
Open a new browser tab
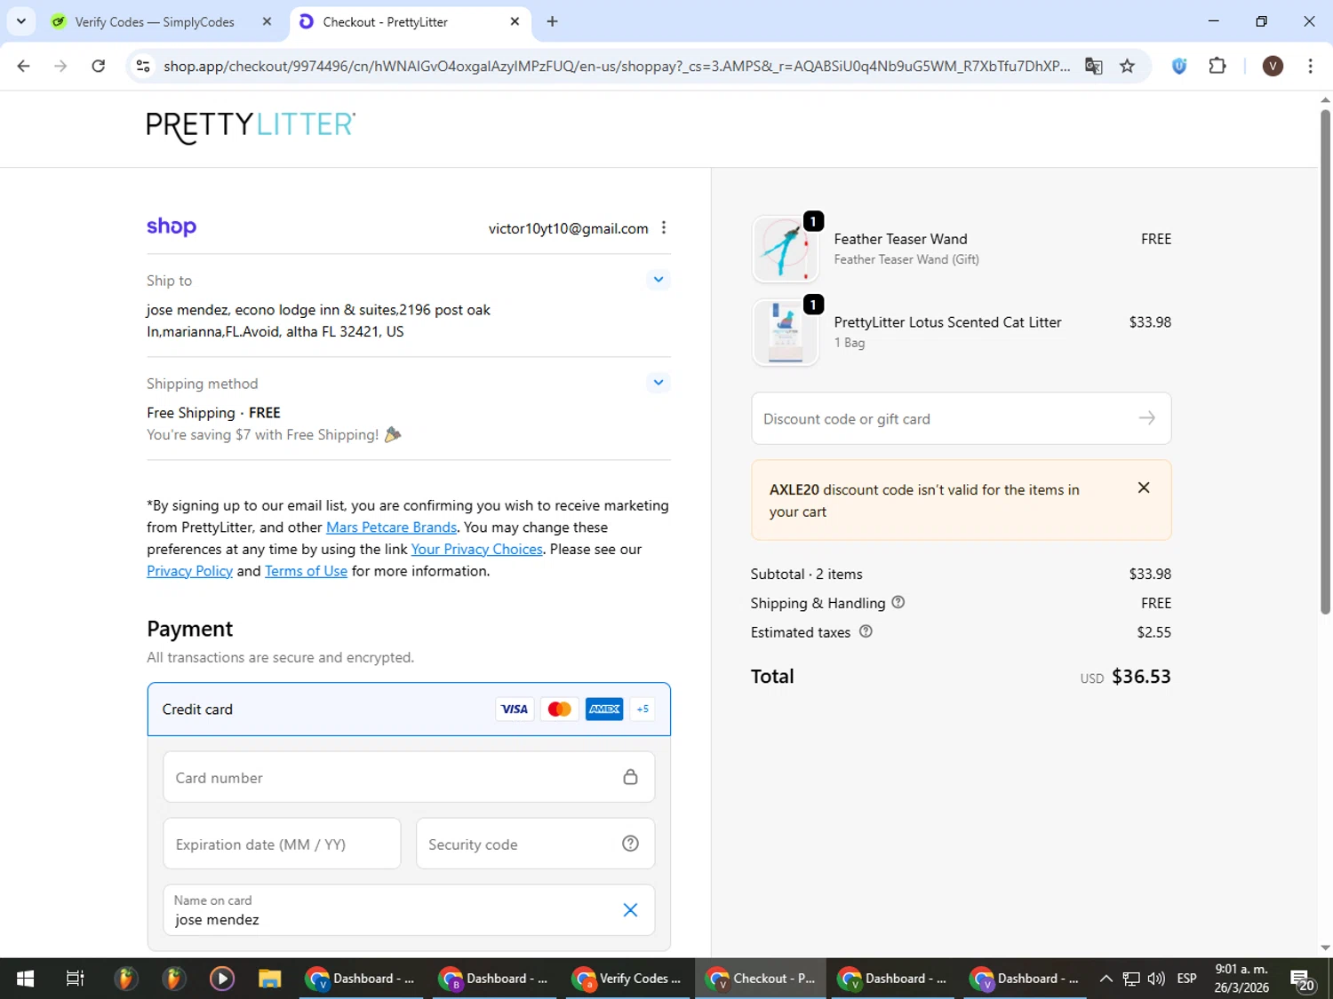[552, 22]
